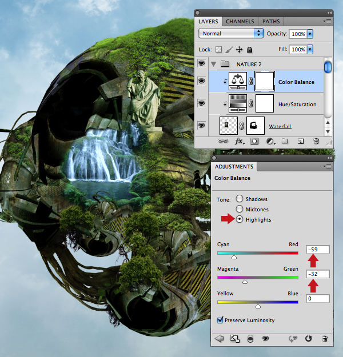Delete adjustment layer trash in Adjustments panel
This screenshot has height=357, width=343.
(325, 339)
